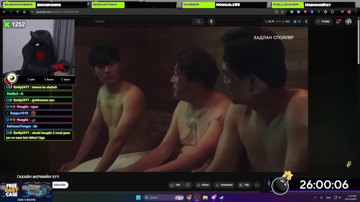Open the volume tray icon
The image size is (360, 202).
coord(339,198)
